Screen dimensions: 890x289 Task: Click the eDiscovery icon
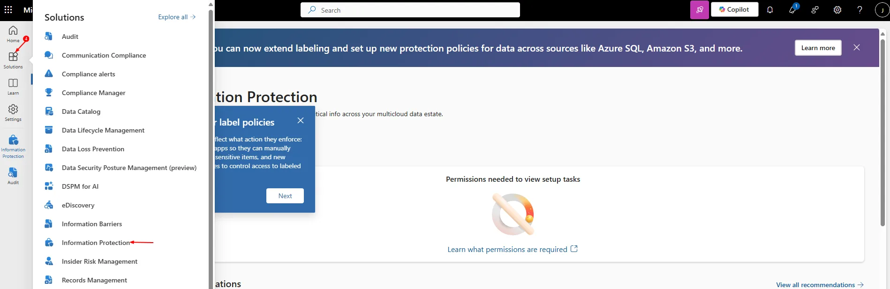pyautogui.click(x=49, y=205)
